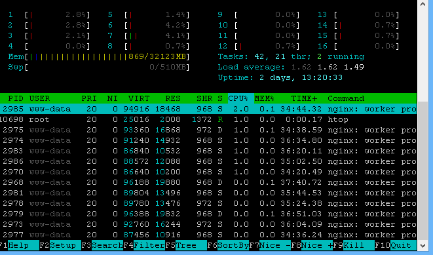The height and width of the screenshot is (255, 433).
Task: Sort by the TIME+ column header
Action: pos(305,98)
